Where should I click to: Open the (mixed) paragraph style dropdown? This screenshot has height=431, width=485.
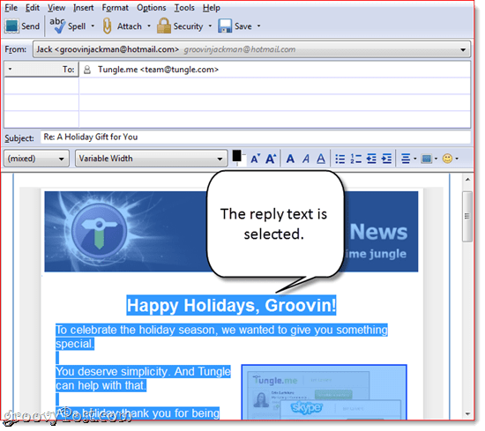36,159
